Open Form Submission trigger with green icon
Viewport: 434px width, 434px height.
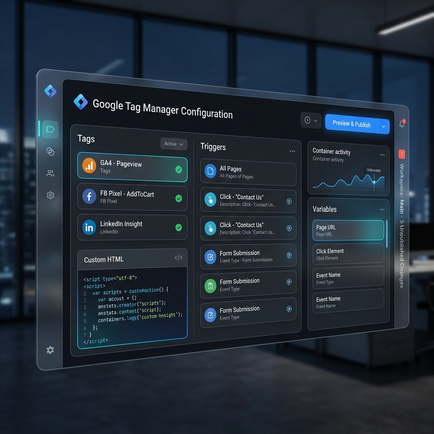(x=248, y=284)
